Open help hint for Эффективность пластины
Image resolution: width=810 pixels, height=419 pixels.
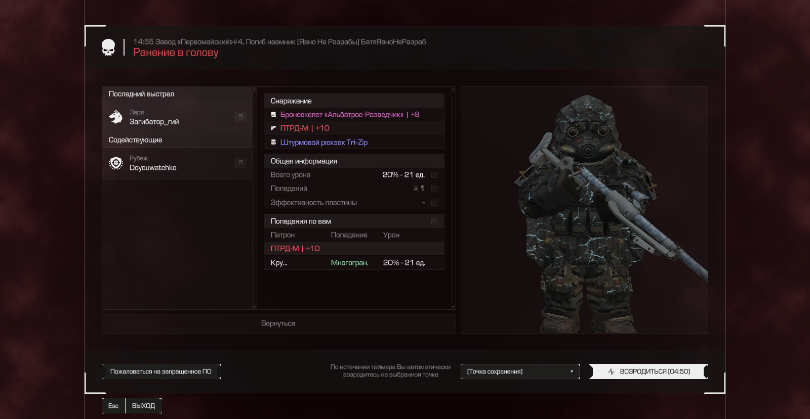pyautogui.click(x=434, y=203)
